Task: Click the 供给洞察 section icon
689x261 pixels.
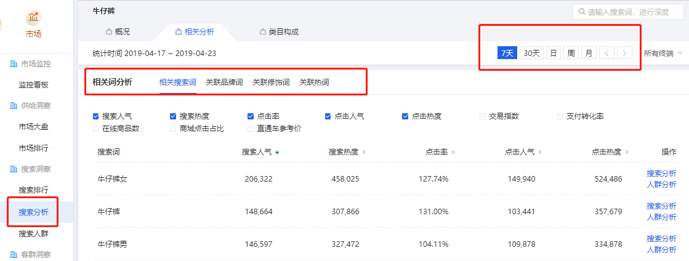Action: click(x=13, y=106)
